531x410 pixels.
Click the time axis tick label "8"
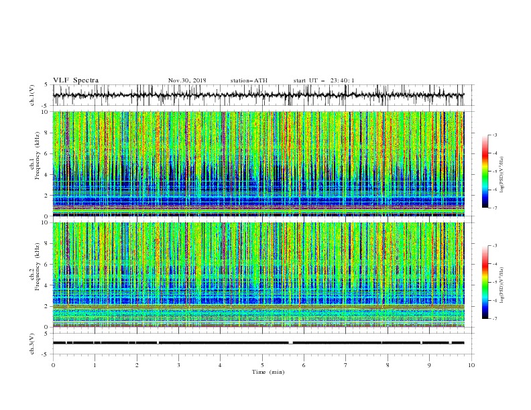[388, 365]
